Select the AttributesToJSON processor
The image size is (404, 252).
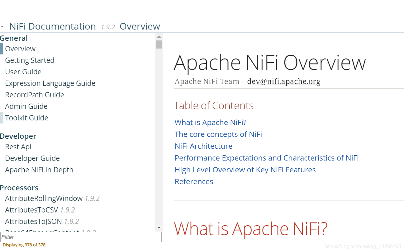tap(33, 222)
